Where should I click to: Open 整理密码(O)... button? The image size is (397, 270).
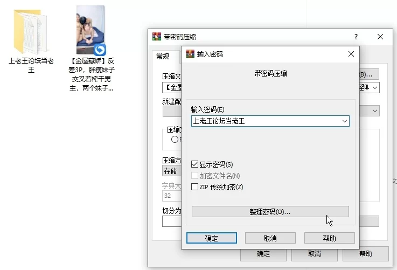coord(270,211)
